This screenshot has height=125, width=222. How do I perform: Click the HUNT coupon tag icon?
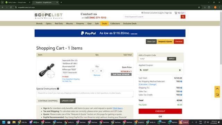pyautogui.click(x=141, y=70)
